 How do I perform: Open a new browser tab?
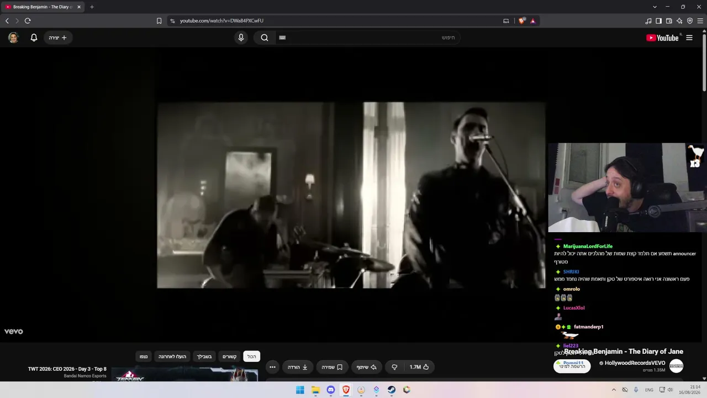(92, 7)
